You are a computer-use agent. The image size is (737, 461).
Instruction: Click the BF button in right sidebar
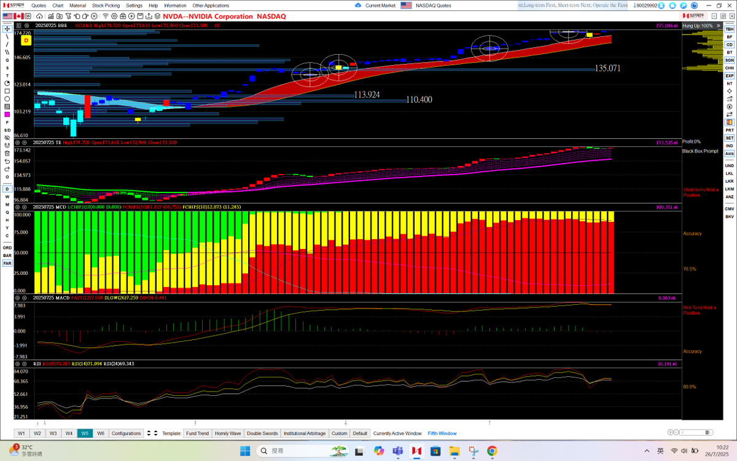click(730, 37)
